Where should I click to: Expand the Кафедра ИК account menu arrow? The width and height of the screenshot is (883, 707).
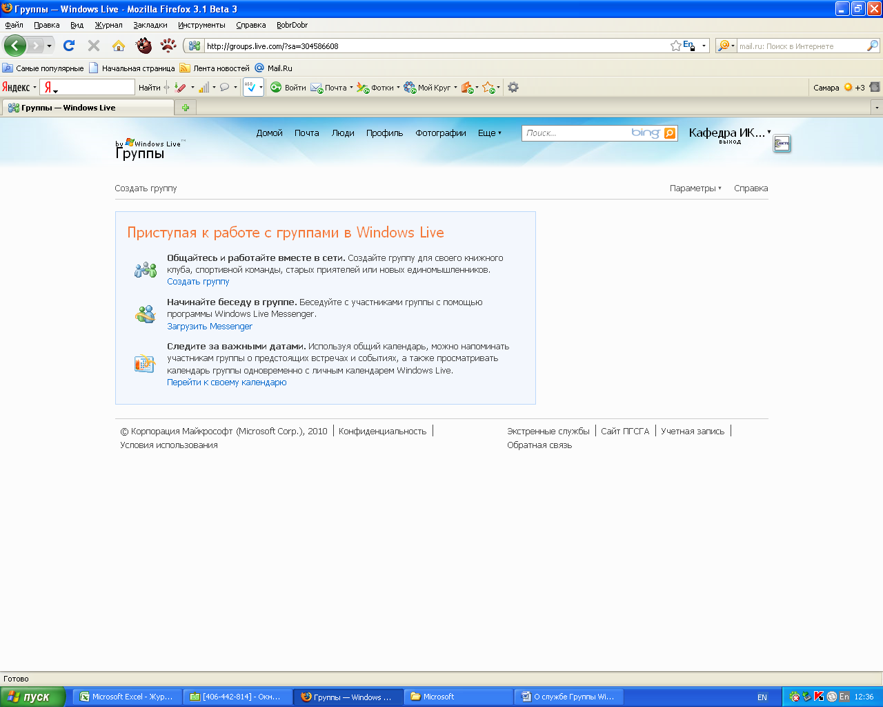[769, 132]
